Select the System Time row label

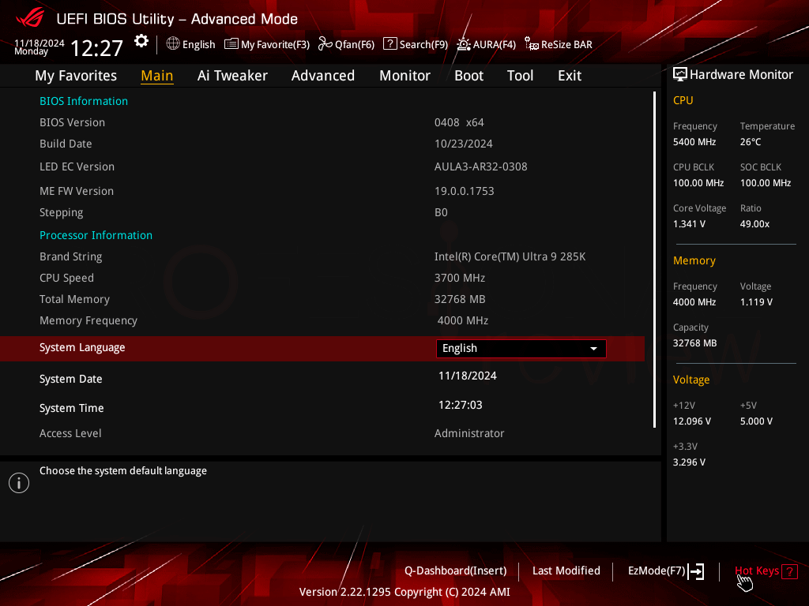click(72, 408)
